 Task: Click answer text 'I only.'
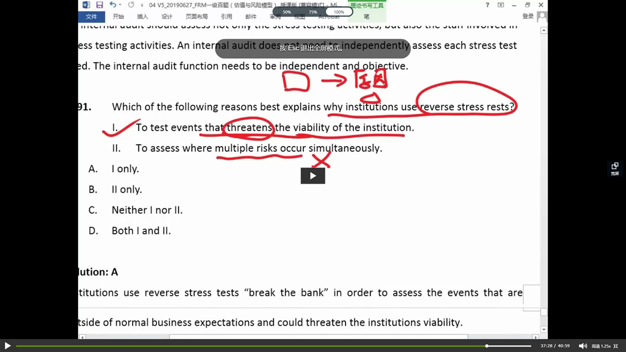[125, 169]
